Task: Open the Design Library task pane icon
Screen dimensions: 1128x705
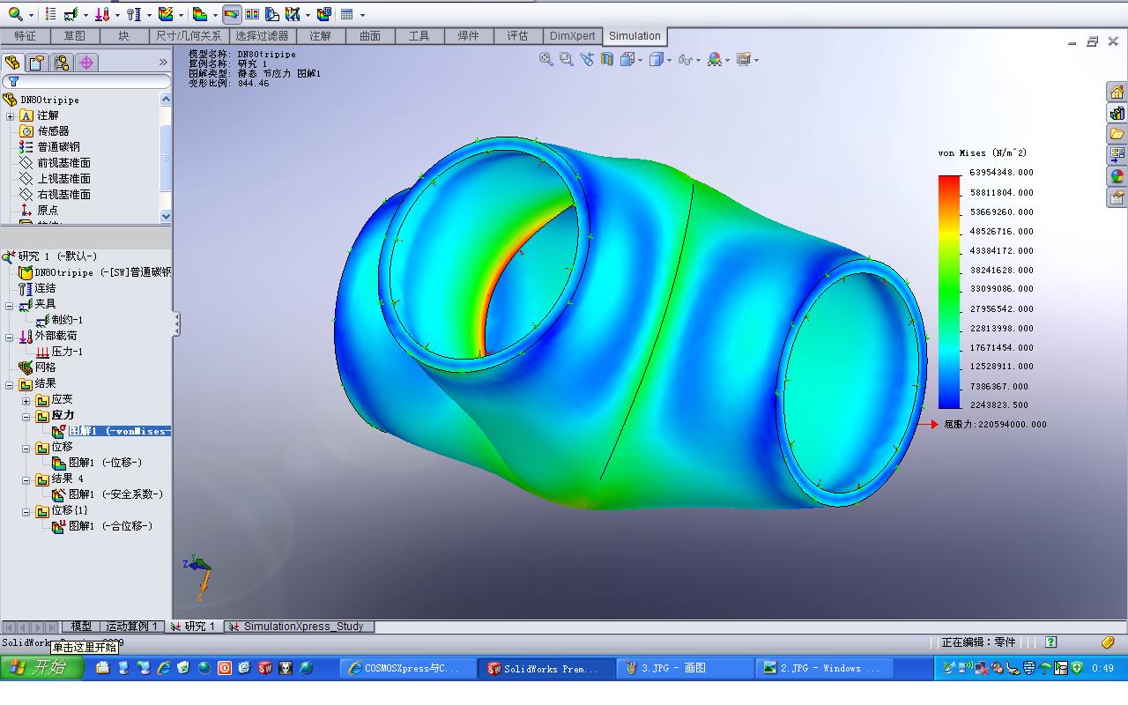Action: 1117,114
